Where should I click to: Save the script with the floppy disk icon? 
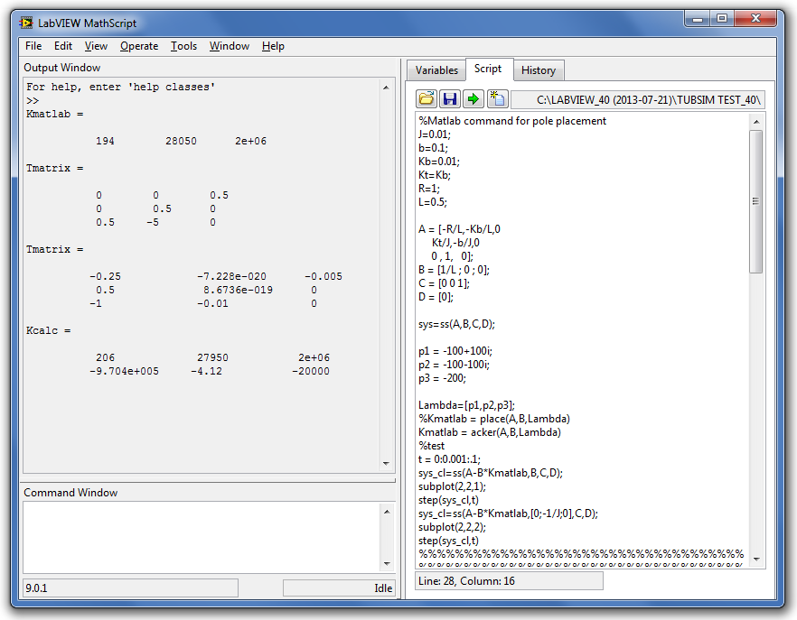pos(450,98)
